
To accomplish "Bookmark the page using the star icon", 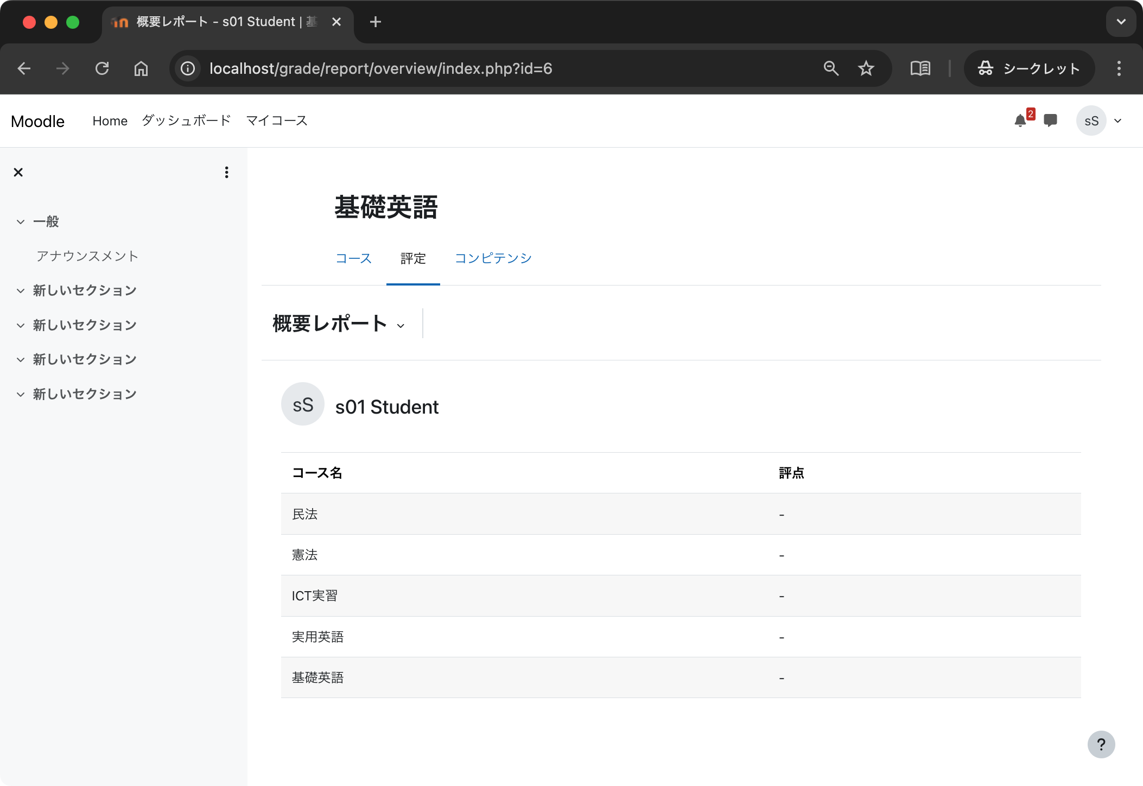I will [x=866, y=68].
